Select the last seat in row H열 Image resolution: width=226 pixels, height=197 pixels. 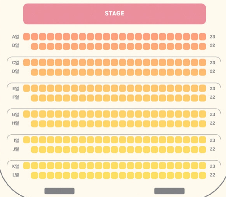(x=202, y=124)
